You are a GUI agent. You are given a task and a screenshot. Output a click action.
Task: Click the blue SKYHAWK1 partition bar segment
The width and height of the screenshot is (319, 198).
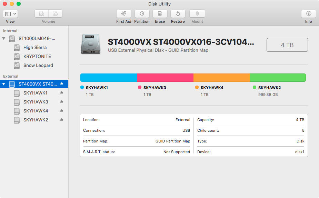[109, 78]
